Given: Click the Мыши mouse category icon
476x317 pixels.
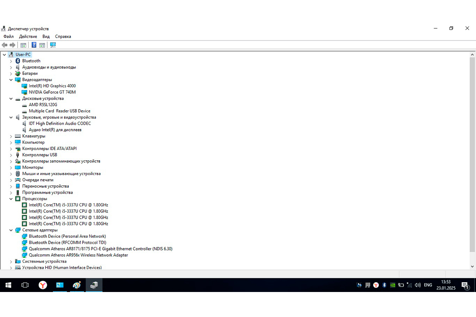Looking at the screenshot, I should click(18, 174).
